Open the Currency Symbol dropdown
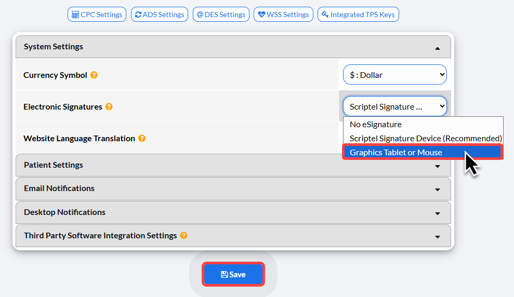514x297 pixels. coord(394,75)
